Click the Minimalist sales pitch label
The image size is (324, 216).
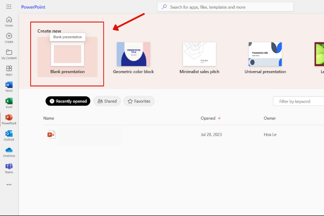(200, 72)
